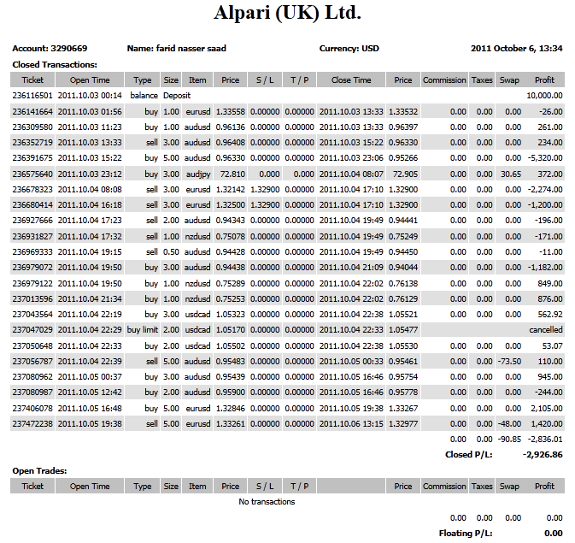The image size is (575, 543).
Task: Select the loss value -5,320.00
Action: click(545, 158)
